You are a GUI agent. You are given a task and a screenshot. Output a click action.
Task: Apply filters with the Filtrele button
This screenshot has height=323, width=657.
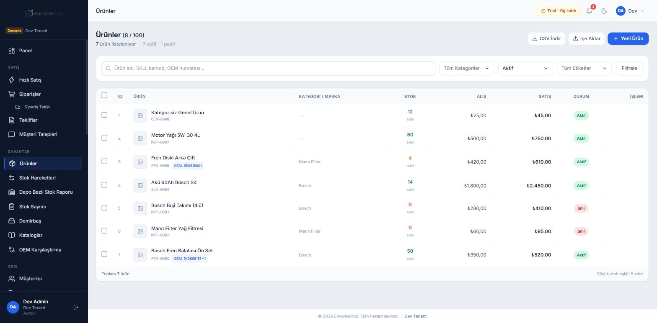(x=629, y=68)
